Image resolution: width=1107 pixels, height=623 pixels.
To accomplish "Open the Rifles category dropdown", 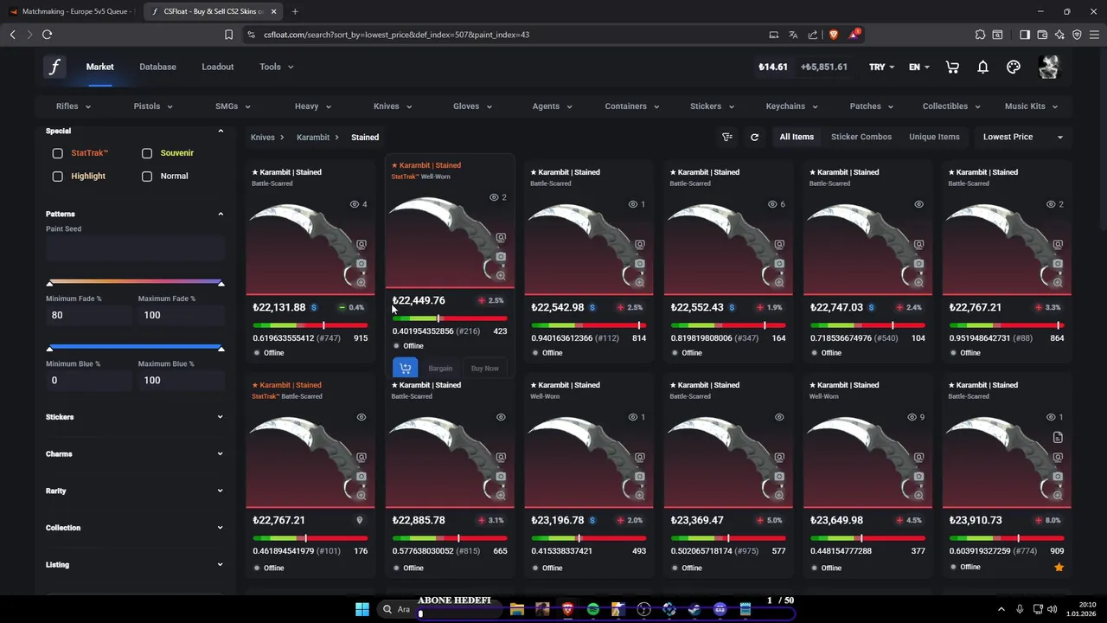I will pos(74,106).
